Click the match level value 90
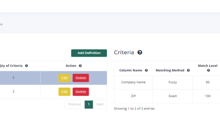Screen dimensions: 220x136 click(x=208, y=82)
